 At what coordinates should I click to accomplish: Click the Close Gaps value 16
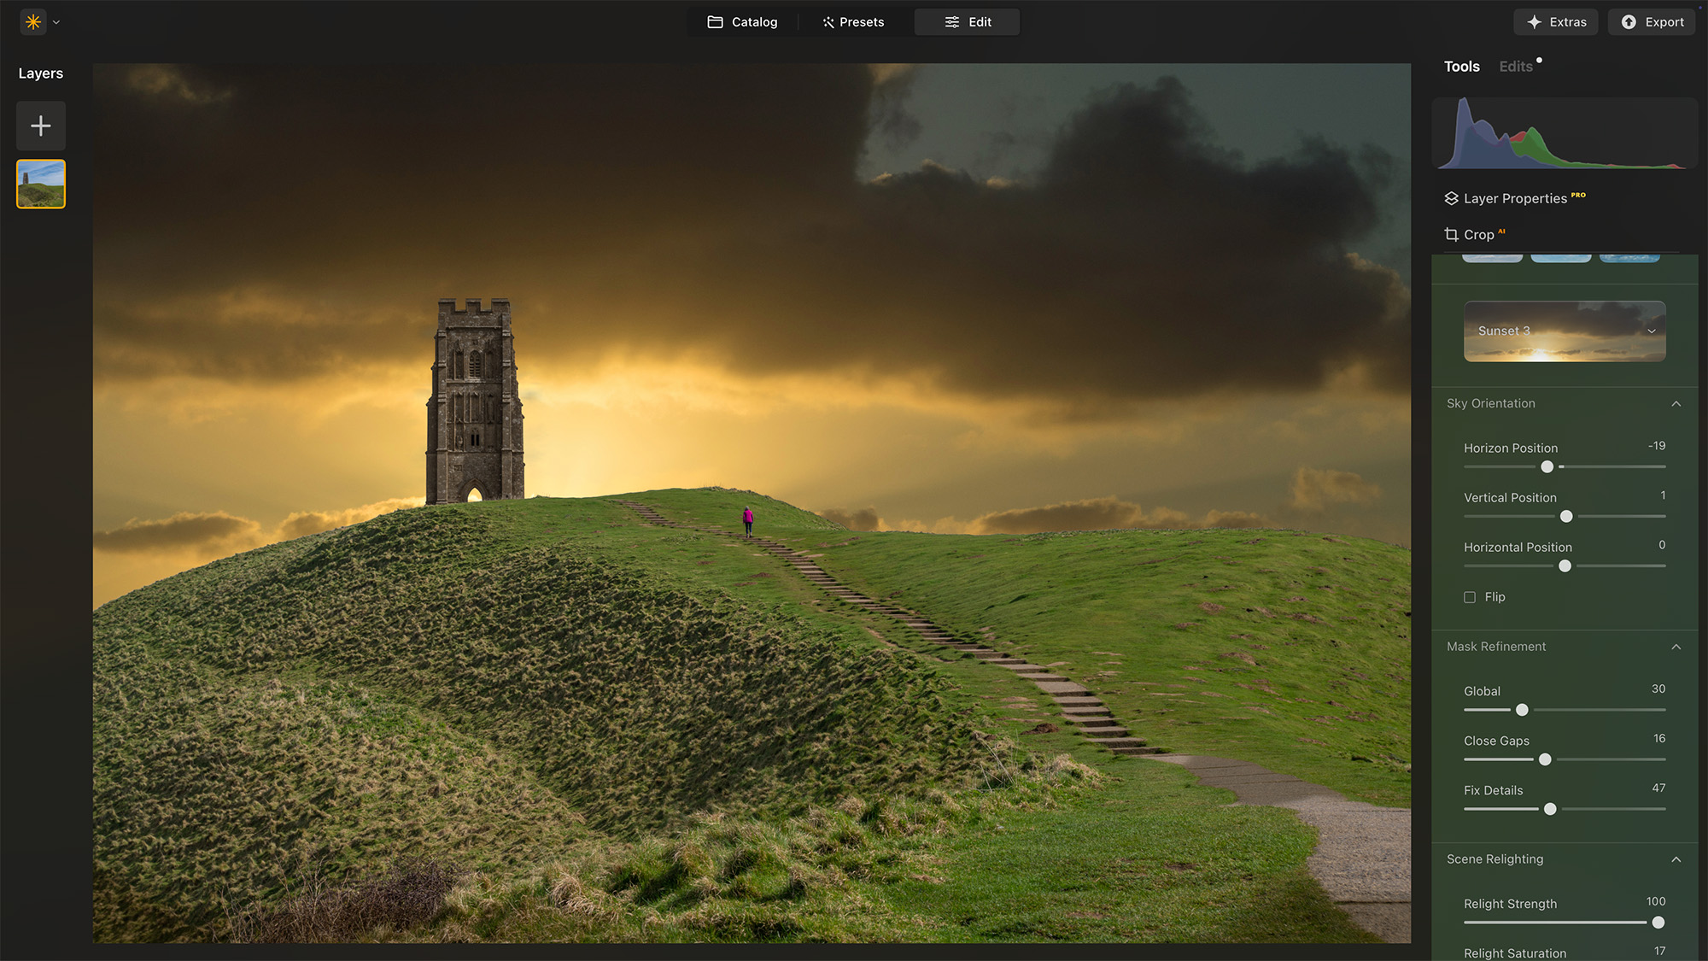1659,738
